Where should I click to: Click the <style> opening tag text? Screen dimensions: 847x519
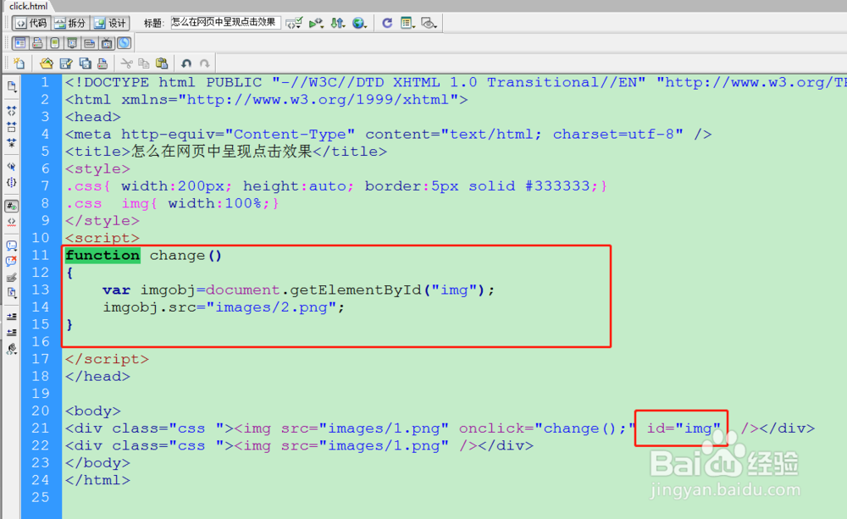pos(97,168)
